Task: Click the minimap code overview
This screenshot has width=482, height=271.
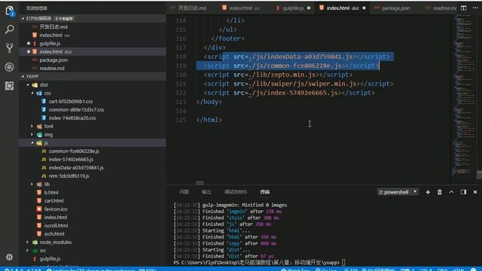Action: pyautogui.click(x=463, y=96)
